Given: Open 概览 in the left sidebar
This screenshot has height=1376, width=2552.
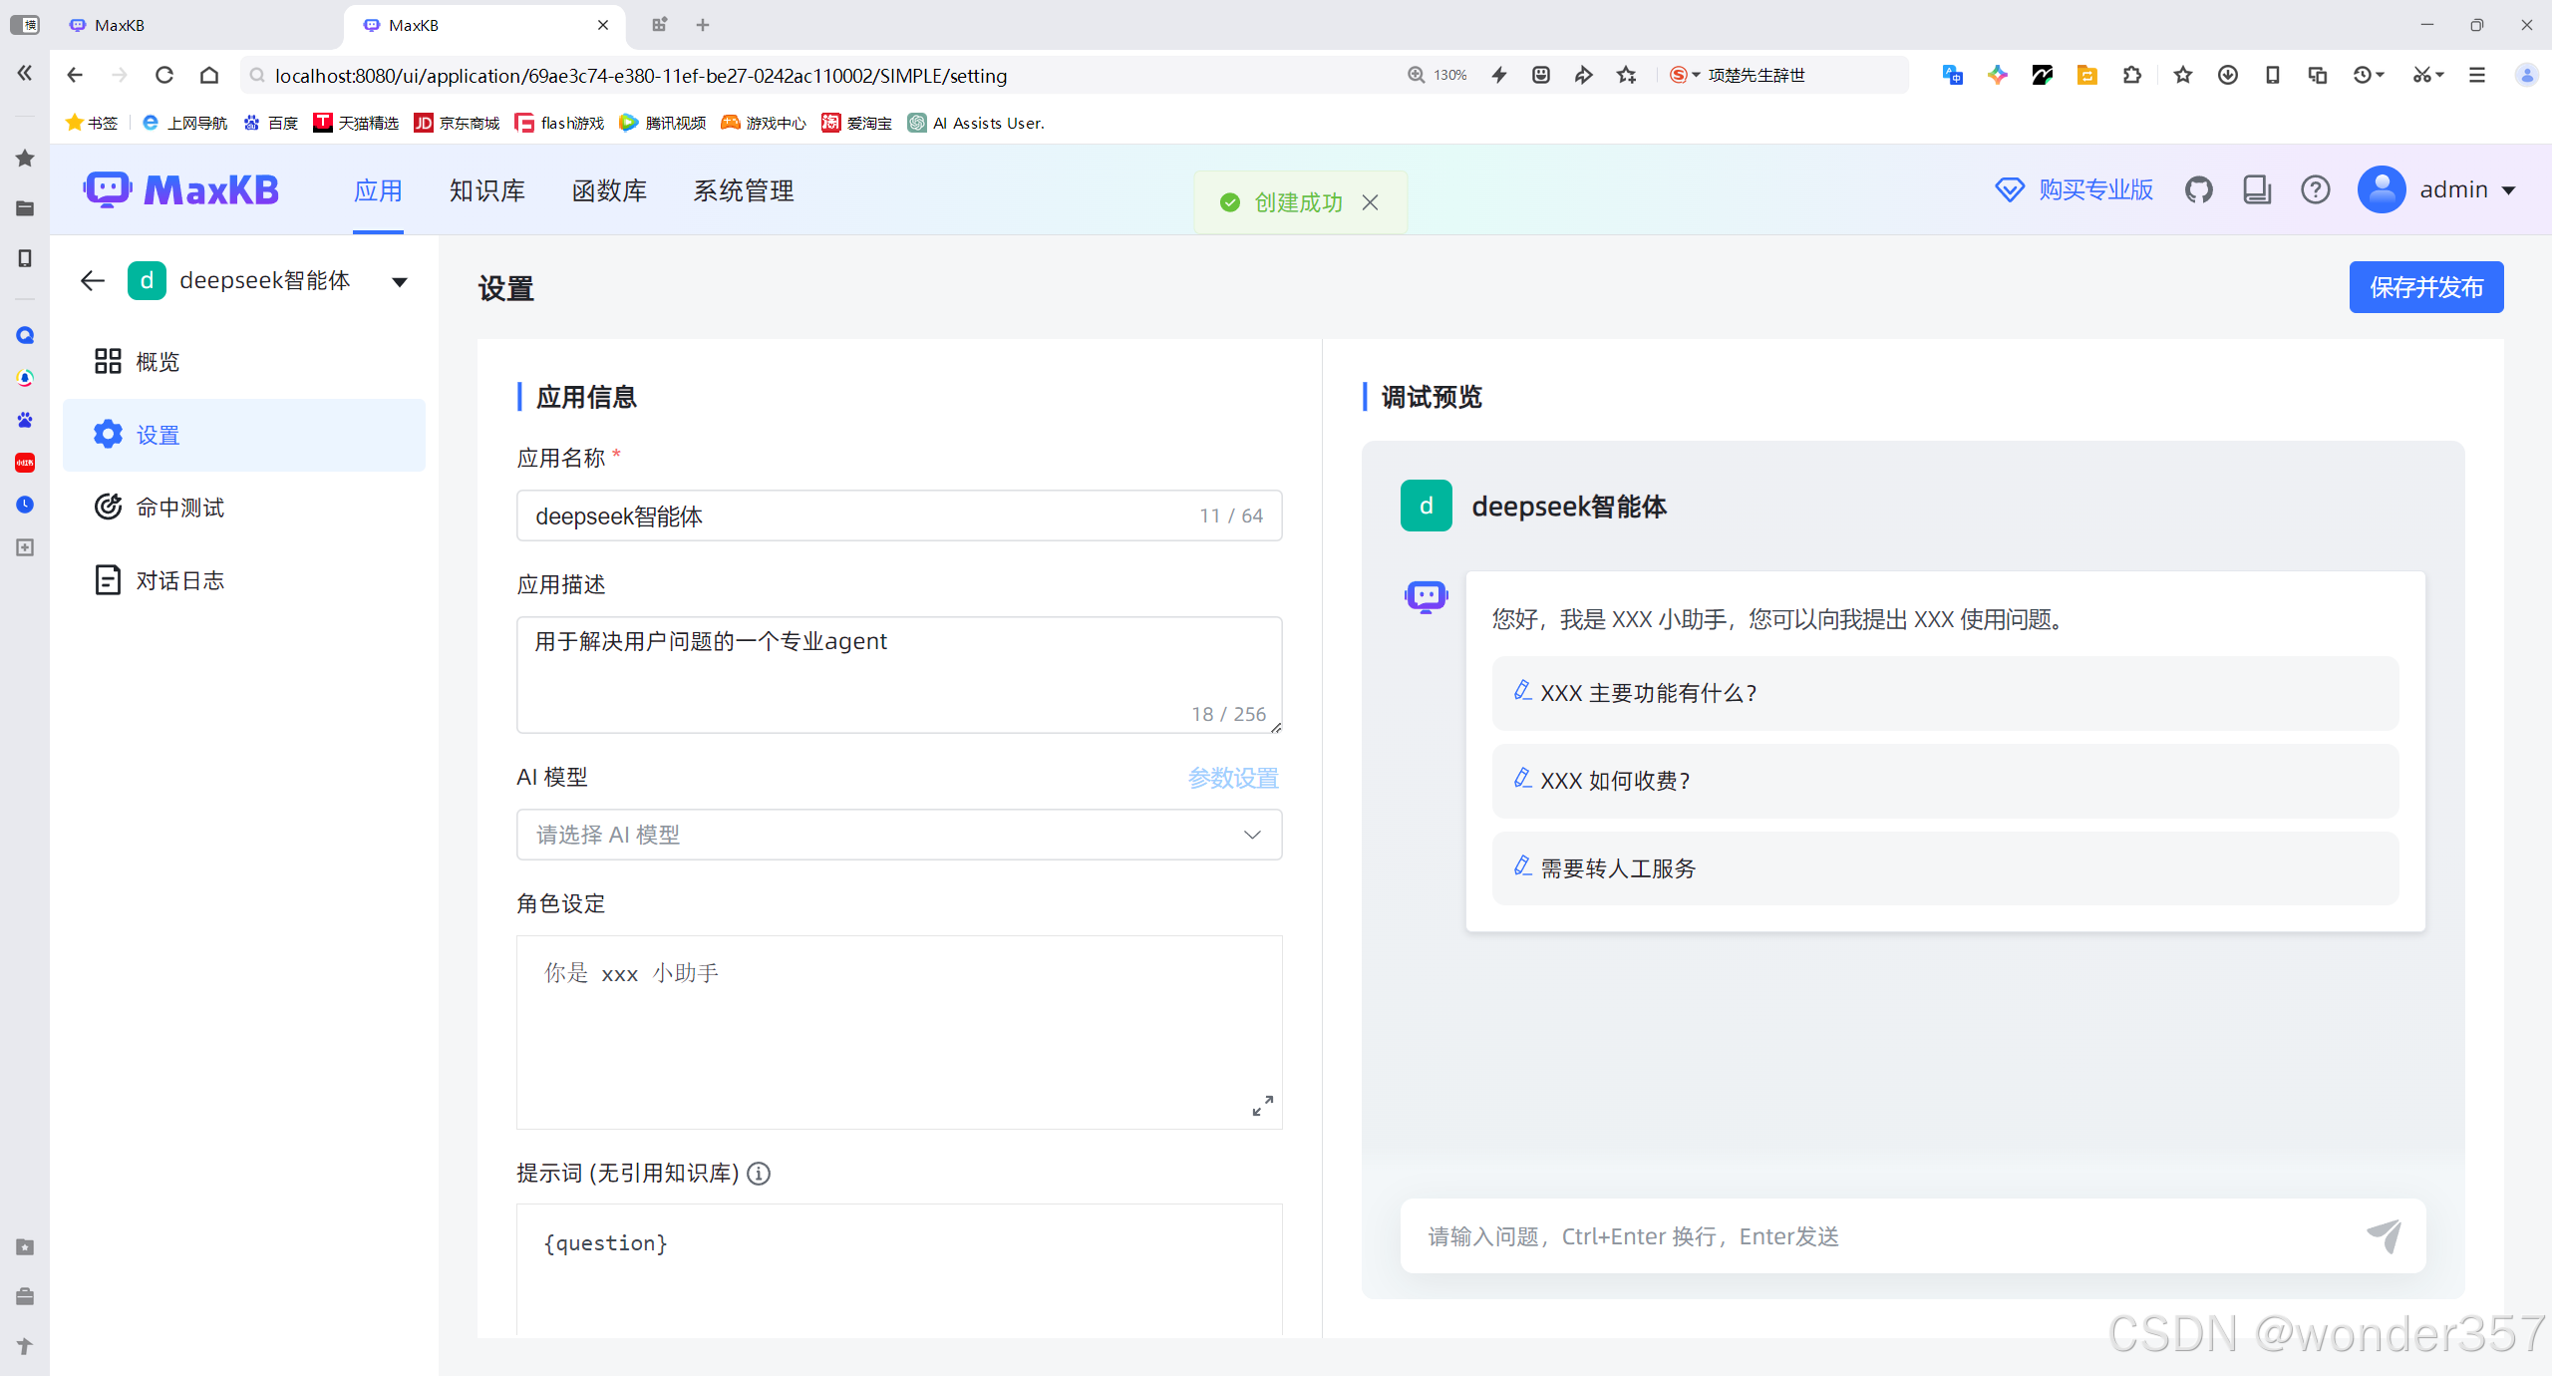Looking at the screenshot, I should 157,361.
